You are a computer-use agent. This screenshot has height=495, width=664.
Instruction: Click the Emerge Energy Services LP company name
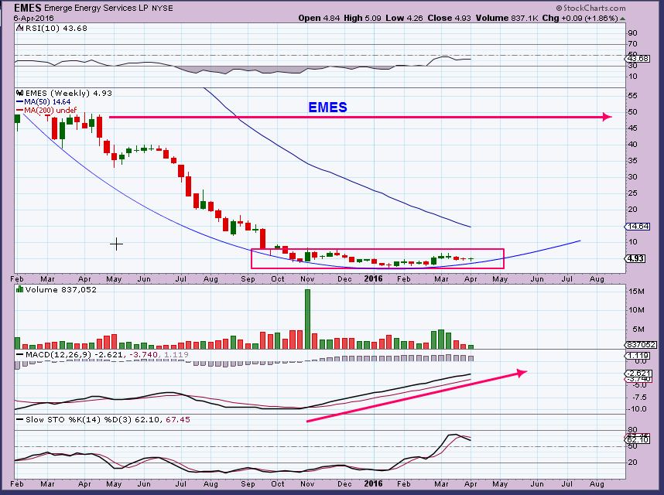(x=97, y=8)
